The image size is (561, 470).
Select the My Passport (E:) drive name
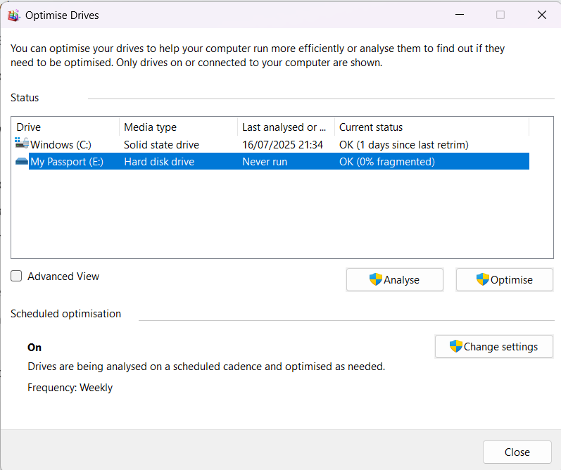pos(68,162)
